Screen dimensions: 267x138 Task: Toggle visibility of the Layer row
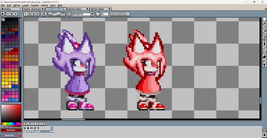point(25,131)
